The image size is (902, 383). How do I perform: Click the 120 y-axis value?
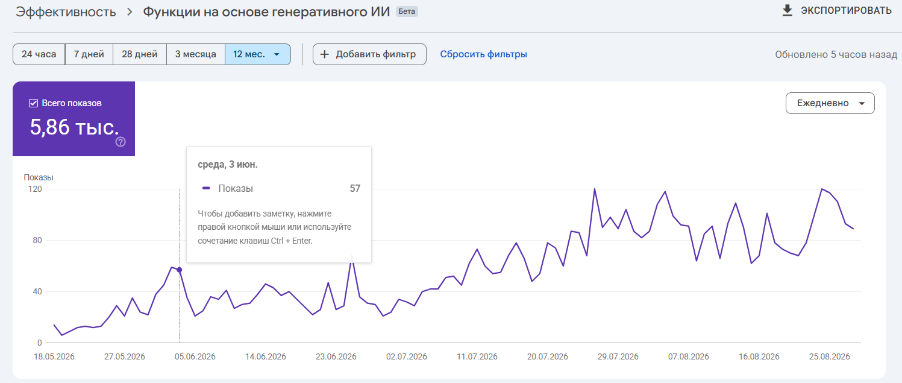click(35, 189)
